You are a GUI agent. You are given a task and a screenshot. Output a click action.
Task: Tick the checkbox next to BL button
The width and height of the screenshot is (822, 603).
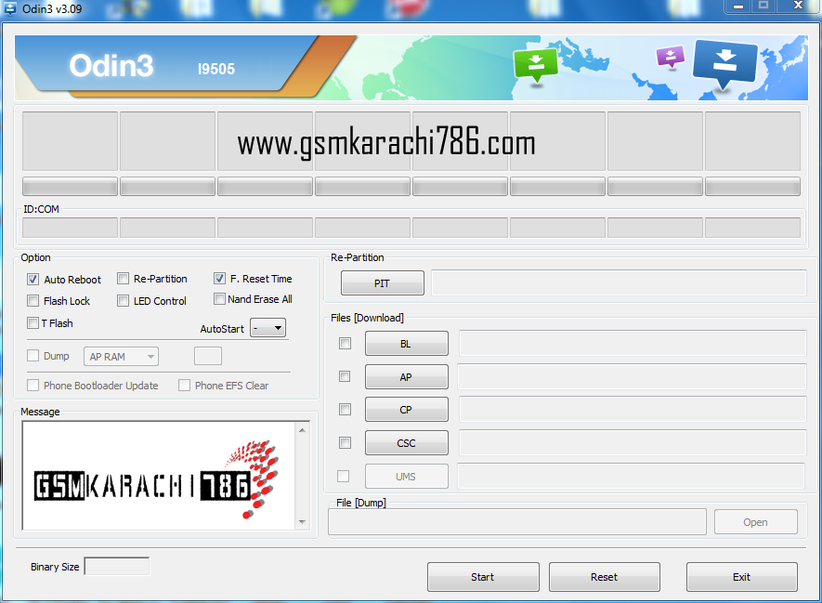[x=345, y=344]
